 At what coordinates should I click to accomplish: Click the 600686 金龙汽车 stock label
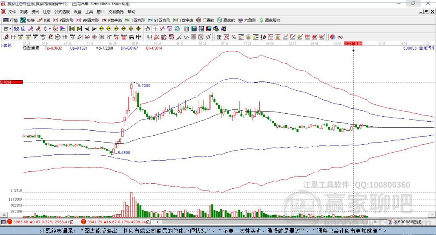click(419, 48)
